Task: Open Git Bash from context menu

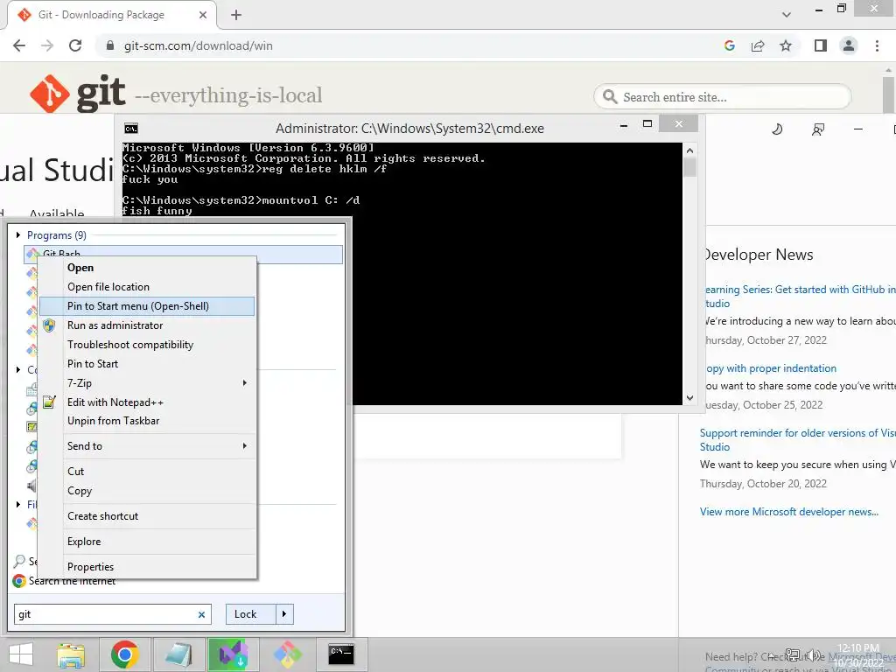Action: (80, 268)
